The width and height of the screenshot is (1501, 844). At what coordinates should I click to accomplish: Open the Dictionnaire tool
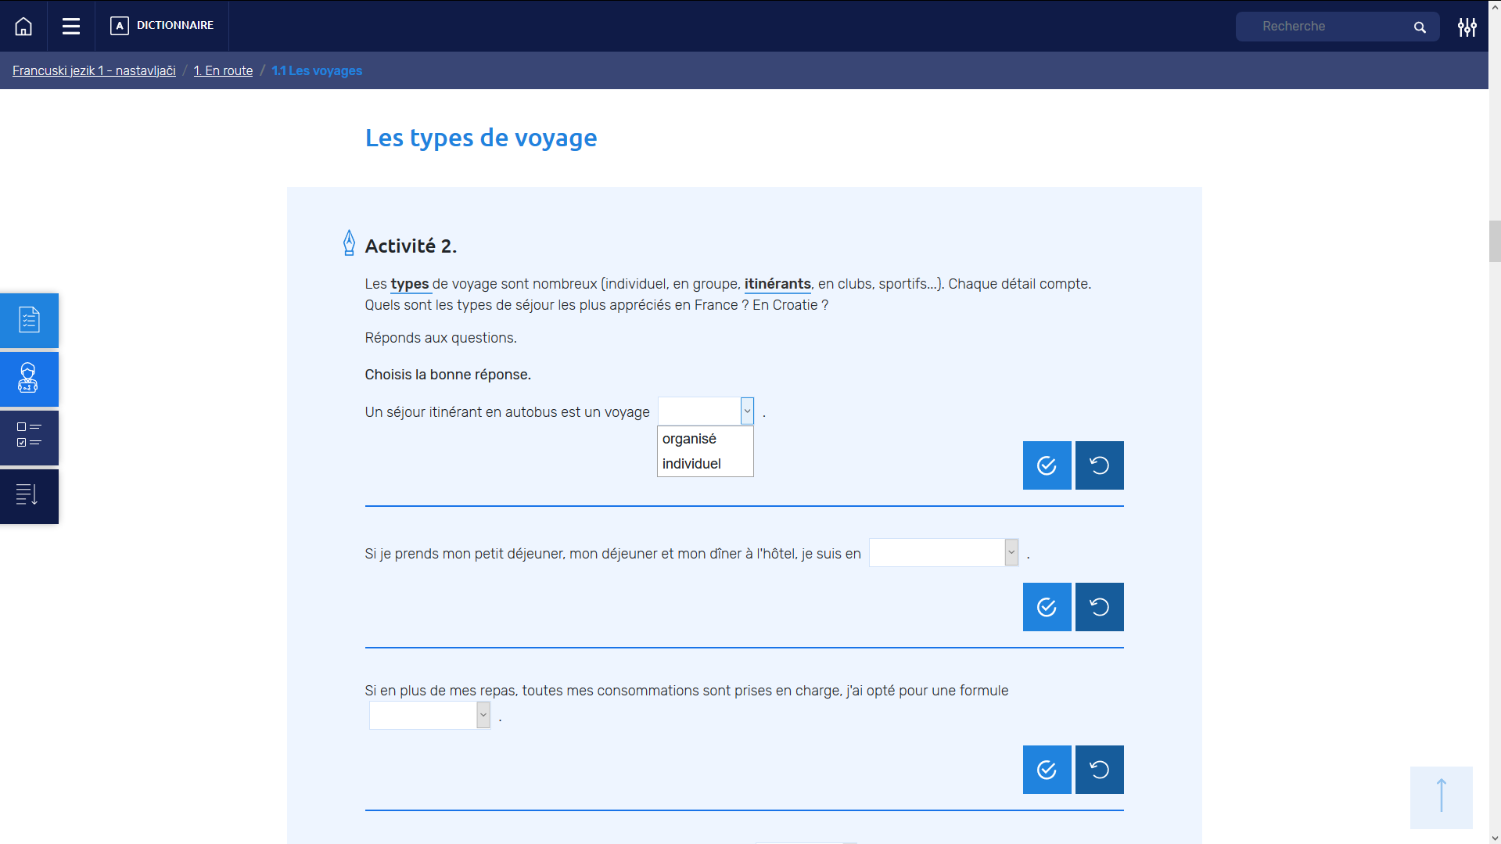[x=163, y=26]
